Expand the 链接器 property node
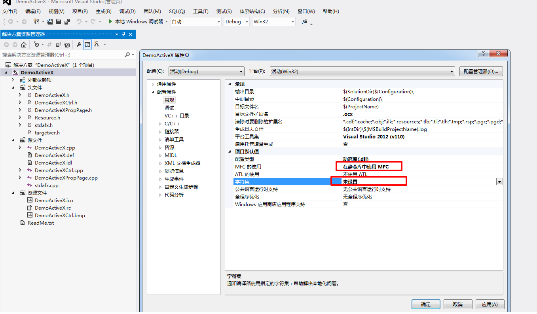 pyautogui.click(x=160, y=132)
